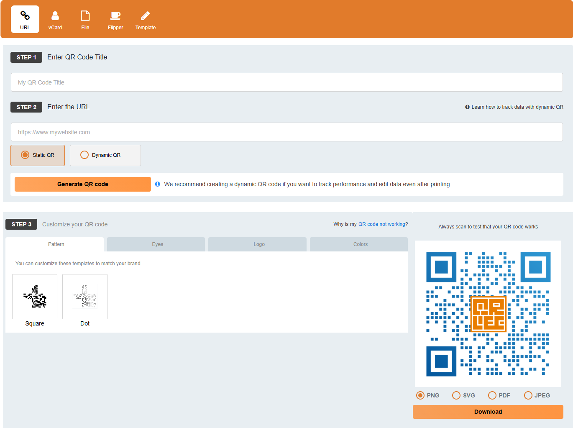Select SVG as download format
This screenshot has height=428, width=573.
pyautogui.click(x=456, y=395)
